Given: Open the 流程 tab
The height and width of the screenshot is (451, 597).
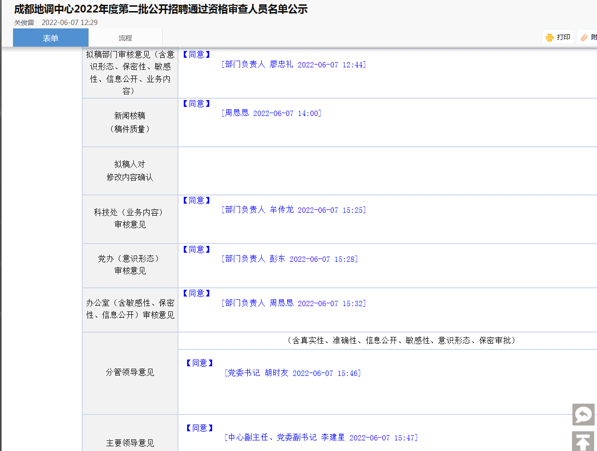Looking at the screenshot, I should coord(125,38).
